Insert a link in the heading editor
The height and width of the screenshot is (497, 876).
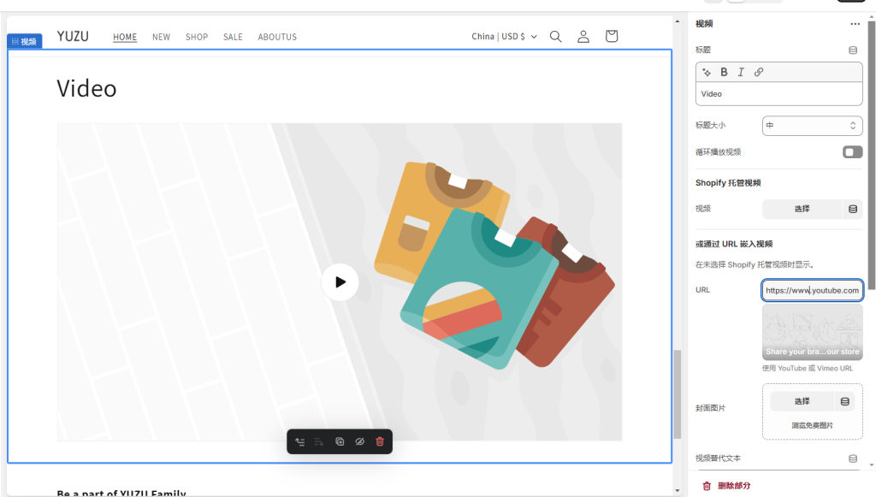759,73
